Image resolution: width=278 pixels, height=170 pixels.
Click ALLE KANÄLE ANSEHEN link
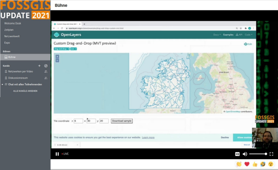pyautogui.click(x=25, y=91)
